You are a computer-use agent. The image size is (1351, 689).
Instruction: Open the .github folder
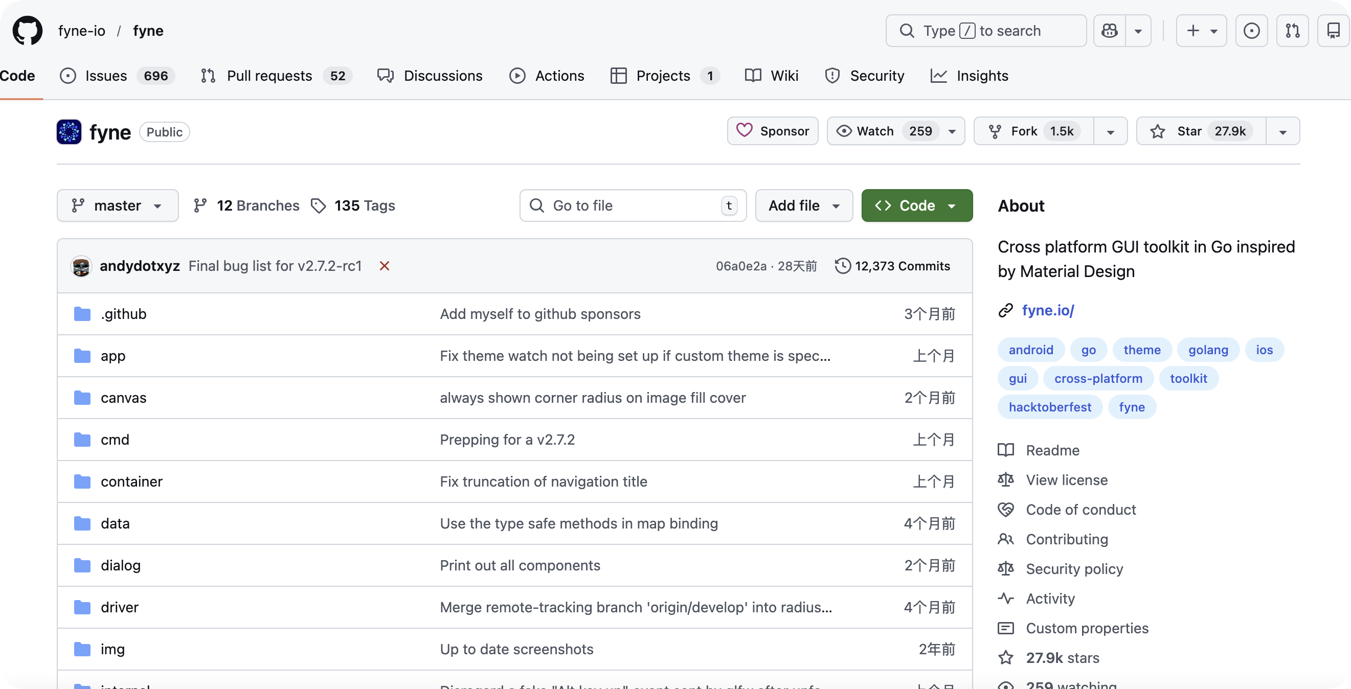point(123,313)
